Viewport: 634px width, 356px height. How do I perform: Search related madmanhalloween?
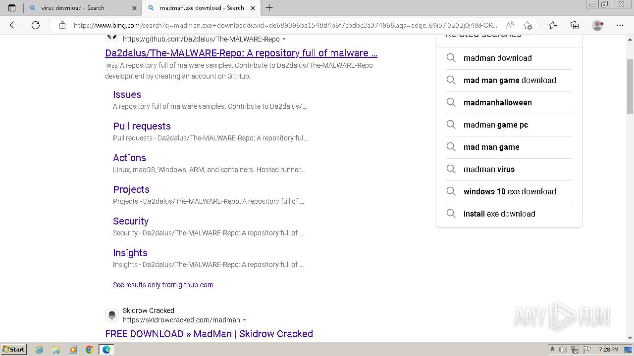[x=509, y=102]
